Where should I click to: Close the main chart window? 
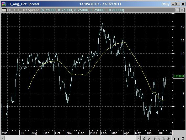point(183,4)
